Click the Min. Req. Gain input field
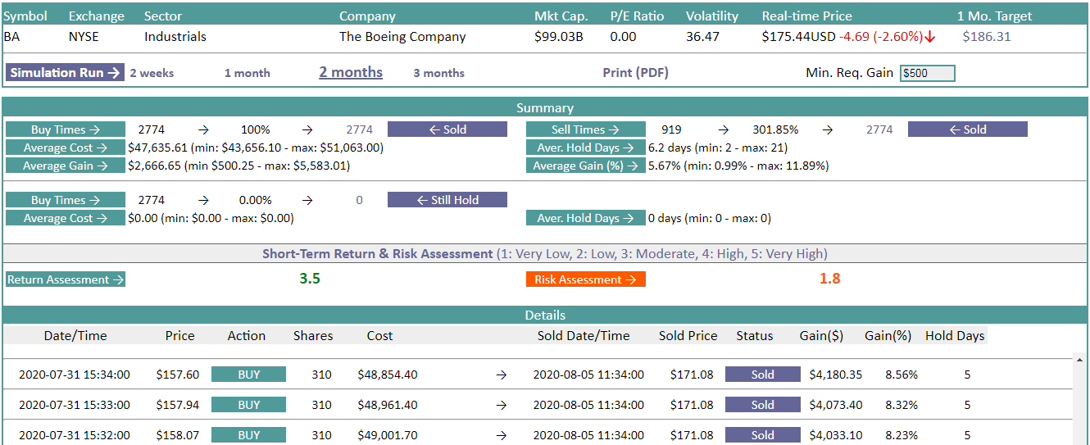The height and width of the screenshot is (445, 1090). 927,73
